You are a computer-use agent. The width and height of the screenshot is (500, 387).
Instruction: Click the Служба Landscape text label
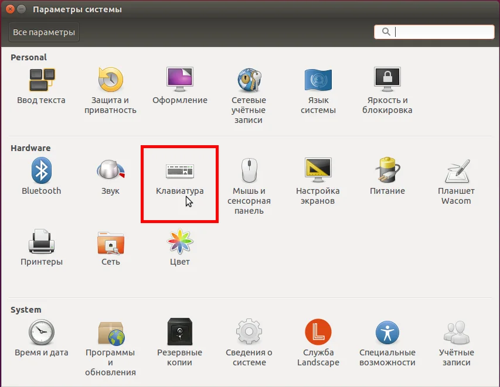(x=318, y=357)
